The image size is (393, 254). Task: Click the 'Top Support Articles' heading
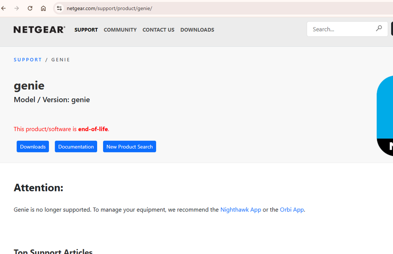pyautogui.click(x=53, y=251)
